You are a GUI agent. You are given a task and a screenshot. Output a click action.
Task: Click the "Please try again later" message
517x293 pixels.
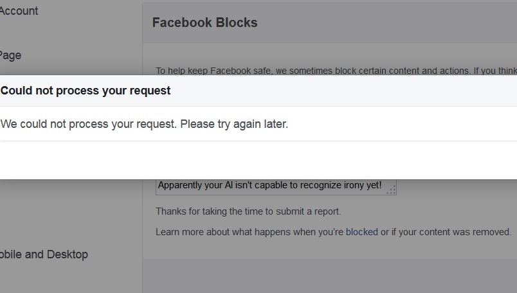[234, 124]
